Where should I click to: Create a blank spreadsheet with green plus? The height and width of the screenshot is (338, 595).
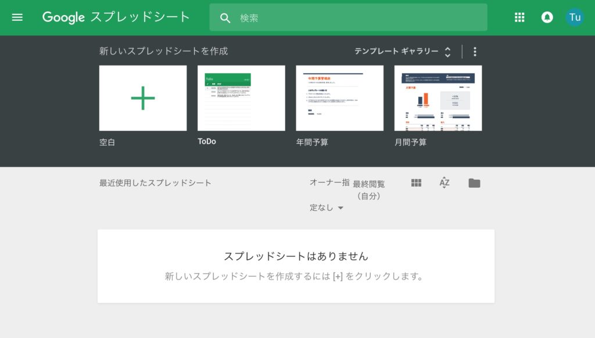click(143, 98)
